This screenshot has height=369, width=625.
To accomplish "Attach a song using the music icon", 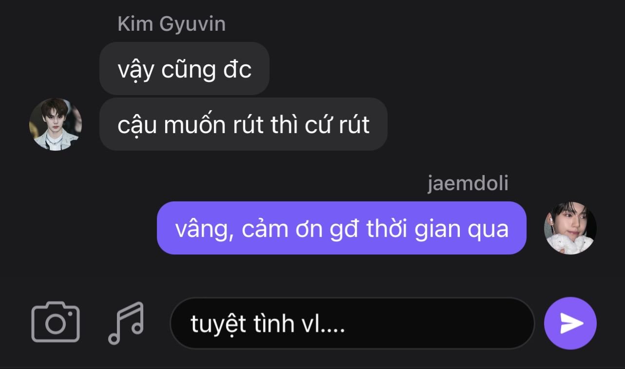I will (126, 323).
